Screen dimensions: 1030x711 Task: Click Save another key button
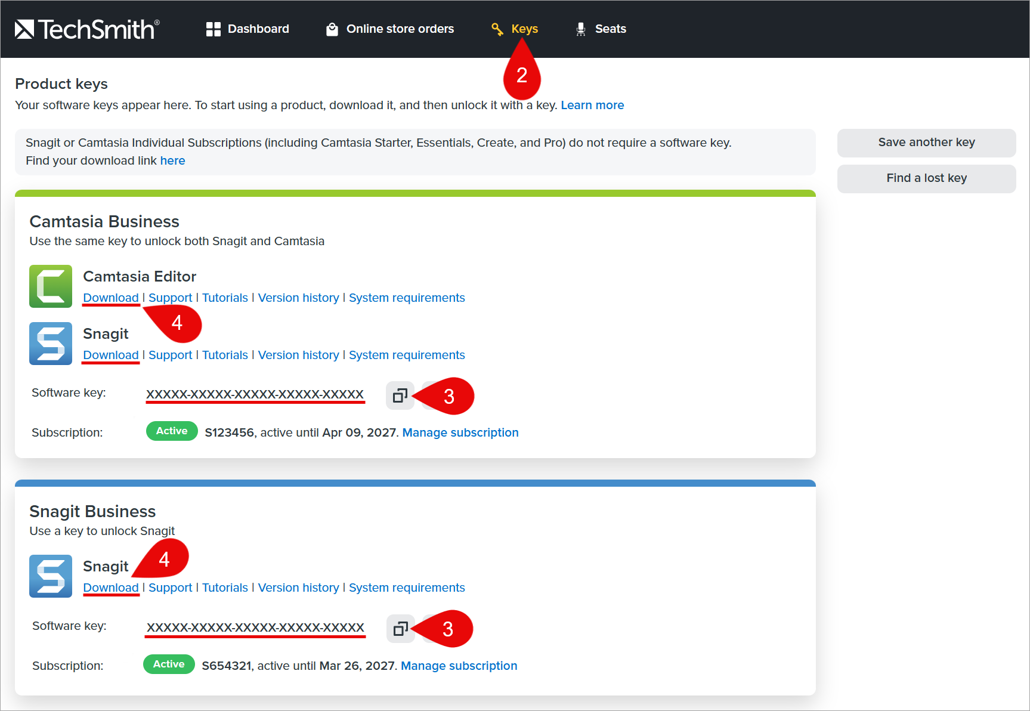tap(926, 143)
